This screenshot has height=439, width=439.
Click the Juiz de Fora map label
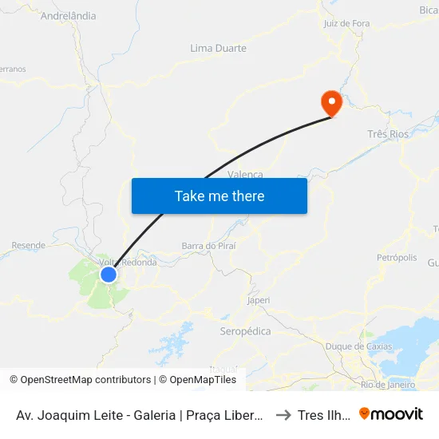pos(346,23)
